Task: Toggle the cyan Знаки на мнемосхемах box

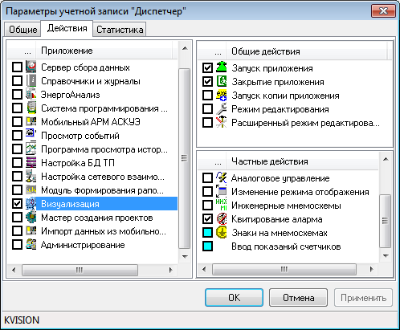Action: [x=207, y=232]
